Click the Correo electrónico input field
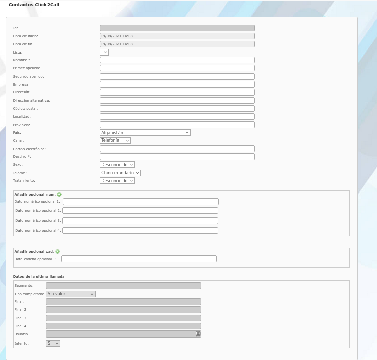 click(177, 149)
